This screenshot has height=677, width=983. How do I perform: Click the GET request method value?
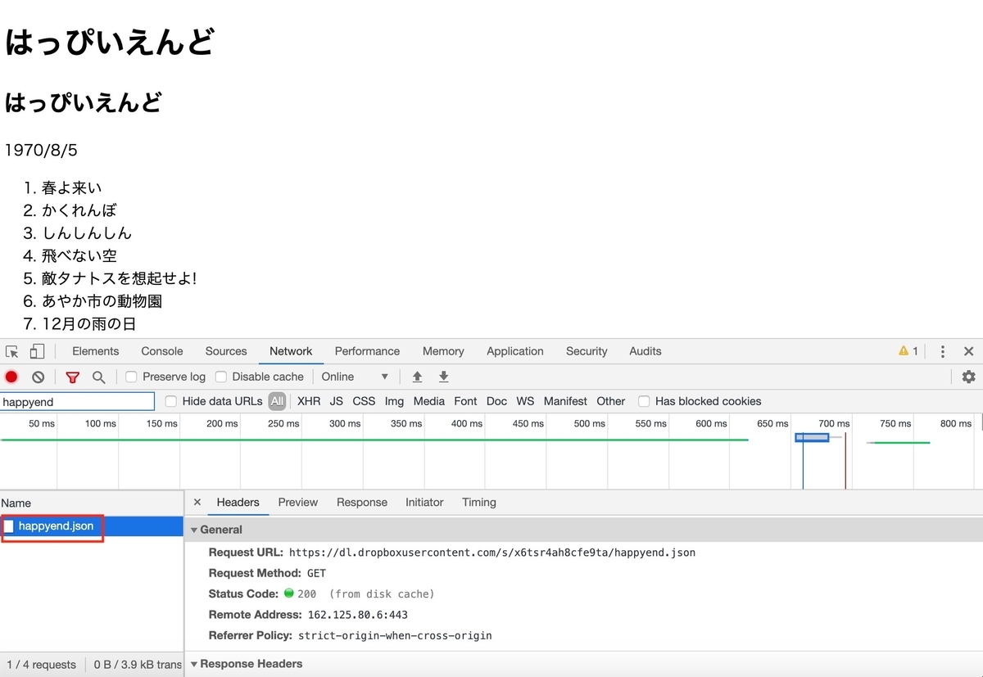pos(316,573)
